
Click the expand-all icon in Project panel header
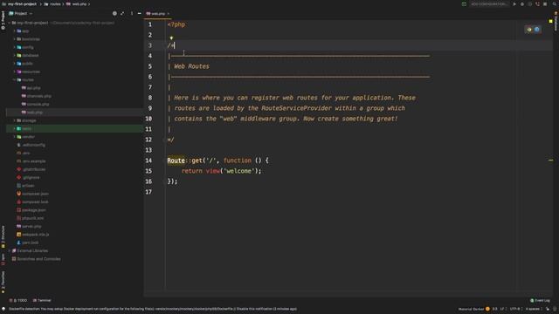coord(122,14)
